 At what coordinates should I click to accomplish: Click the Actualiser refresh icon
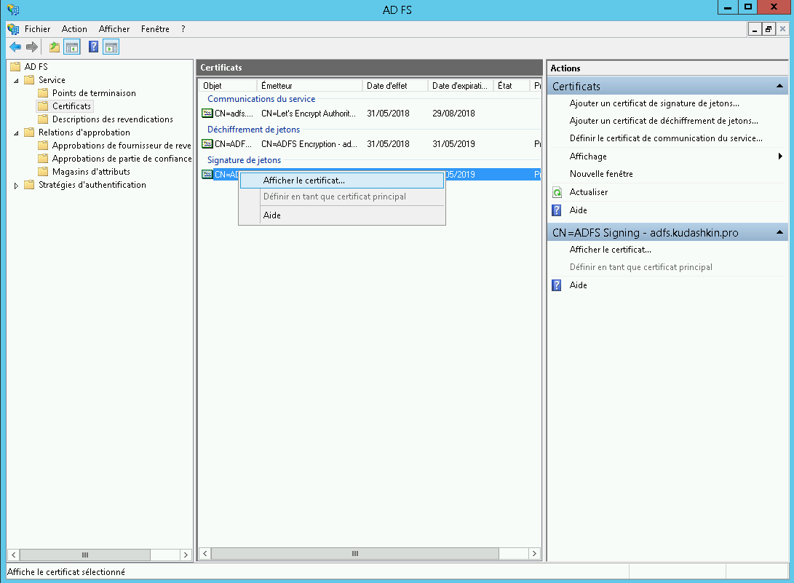(557, 192)
